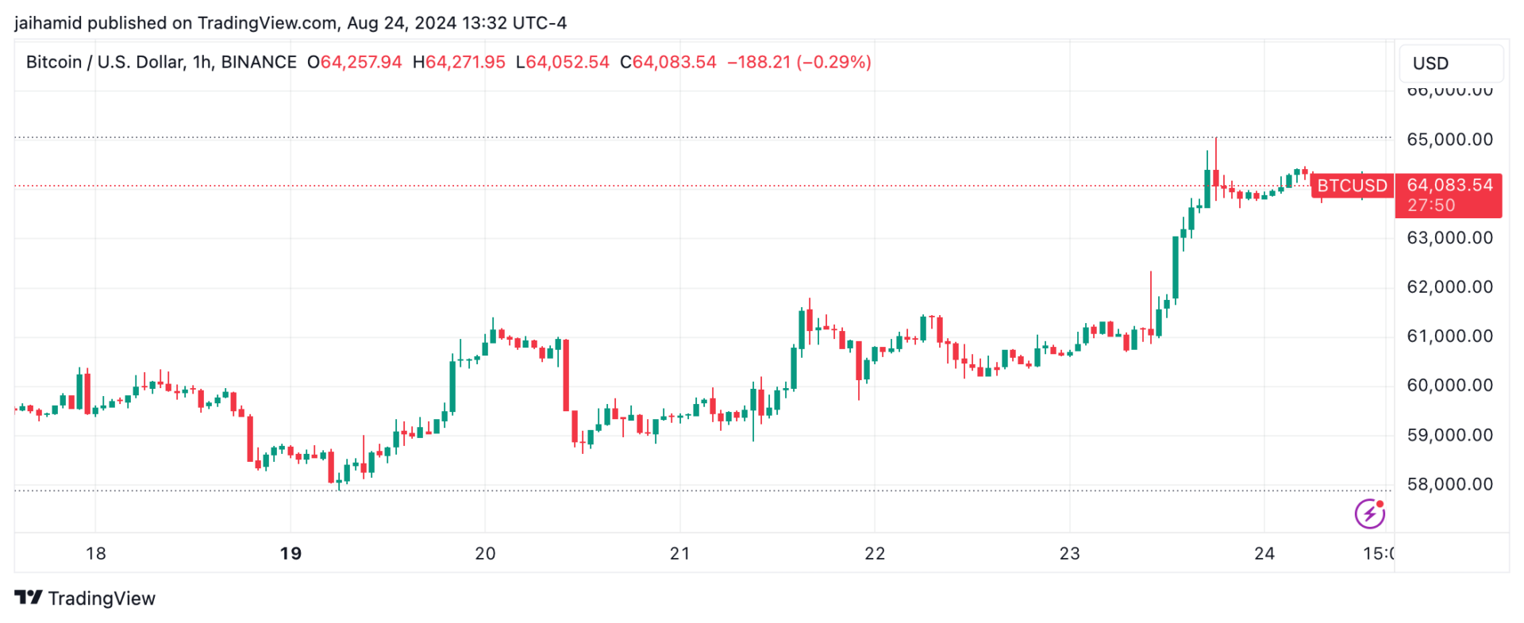Click the 64,083.54 current price tag
The width and height of the screenshot is (1524, 623).
(x=1449, y=186)
